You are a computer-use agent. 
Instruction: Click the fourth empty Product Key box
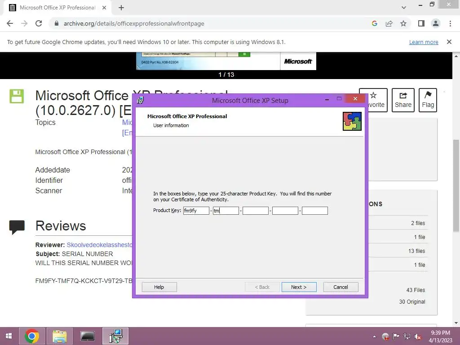click(x=285, y=211)
